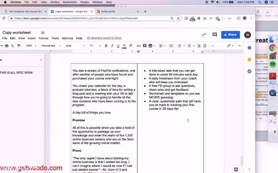Screen dimensions: 278x173
Task: Open the text color picker
Action: pyautogui.click(x=124, y=46)
